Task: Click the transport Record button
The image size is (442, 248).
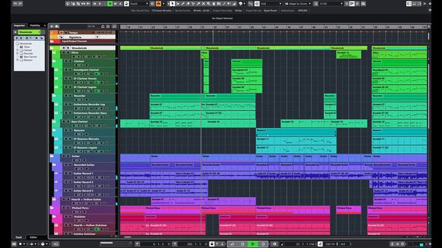Action: click(263, 244)
